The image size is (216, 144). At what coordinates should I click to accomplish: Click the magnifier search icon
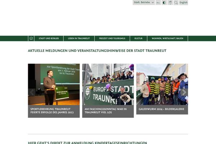click(176, 3)
